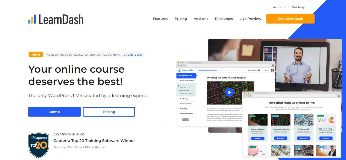346x160 pixels.
Task: Click the Get LearnDash button
Action: (x=290, y=19)
